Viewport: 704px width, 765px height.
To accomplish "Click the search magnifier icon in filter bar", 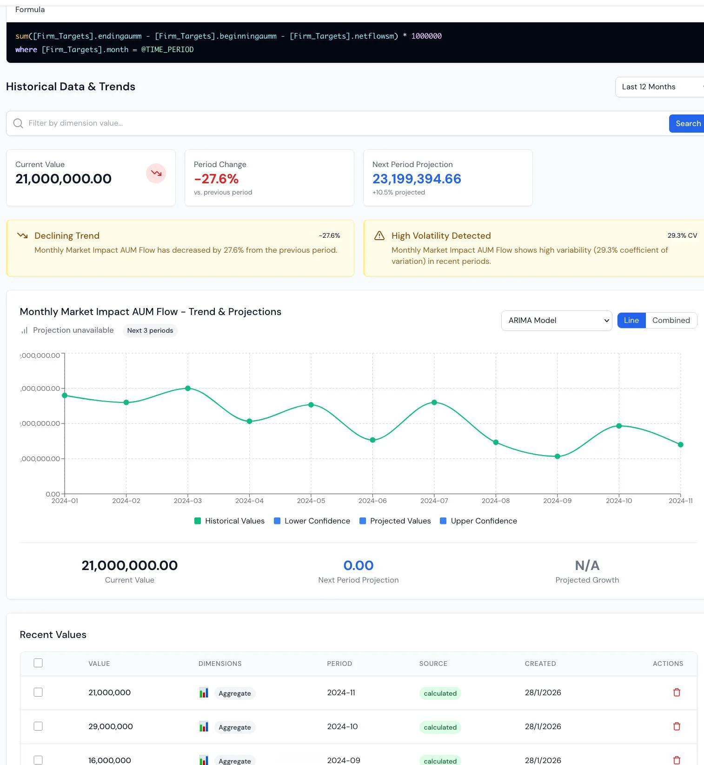I will coord(18,123).
